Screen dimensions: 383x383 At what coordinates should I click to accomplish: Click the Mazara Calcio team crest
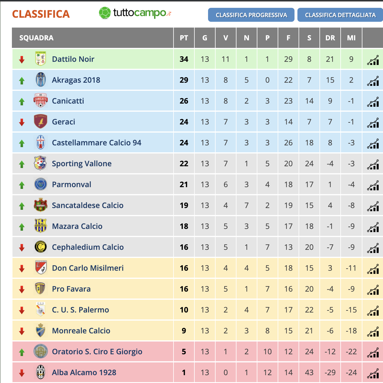click(x=41, y=226)
